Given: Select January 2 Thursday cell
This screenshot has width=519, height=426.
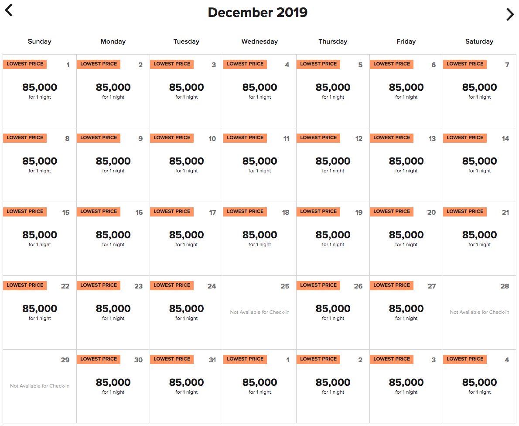Looking at the screenshot, I should [x=333, y=386].
